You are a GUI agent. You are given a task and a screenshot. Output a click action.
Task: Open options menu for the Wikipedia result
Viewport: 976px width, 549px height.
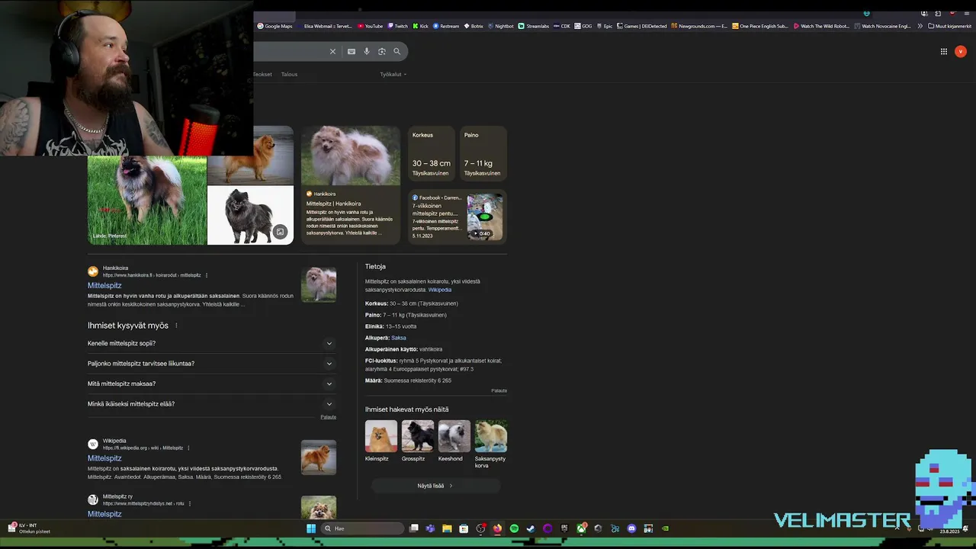188,448
